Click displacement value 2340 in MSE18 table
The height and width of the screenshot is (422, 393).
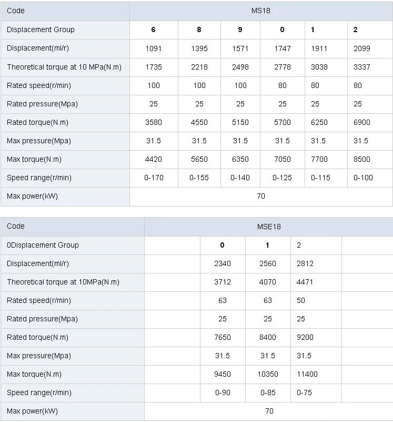coord(223,263)
